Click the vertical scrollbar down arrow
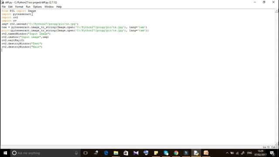This screenshot has width=279, height=157. 277,143
